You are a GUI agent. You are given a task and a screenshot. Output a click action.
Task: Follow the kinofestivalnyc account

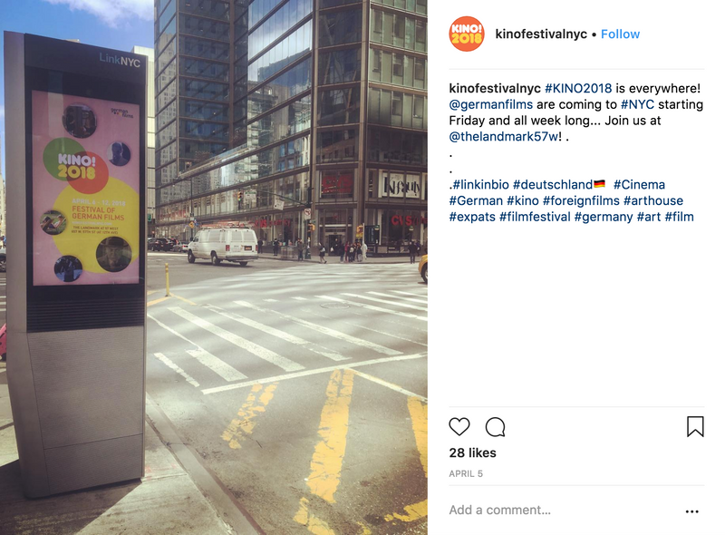click(620, 34)
